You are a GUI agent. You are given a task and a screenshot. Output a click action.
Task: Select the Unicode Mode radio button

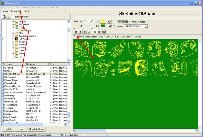[130, 22]
